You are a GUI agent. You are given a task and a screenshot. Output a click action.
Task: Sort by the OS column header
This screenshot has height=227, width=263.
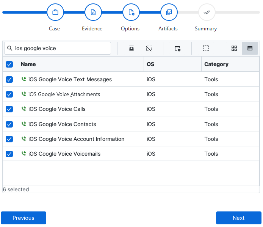tap(172, 64)
